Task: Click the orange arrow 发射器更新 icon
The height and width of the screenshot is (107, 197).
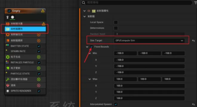Action: point(8,40)
